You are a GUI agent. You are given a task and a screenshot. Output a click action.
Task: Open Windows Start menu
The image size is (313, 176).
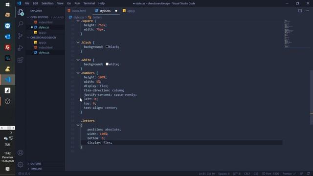[x=8, y=4]
